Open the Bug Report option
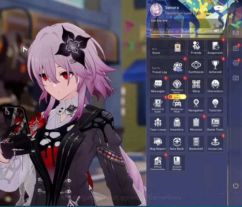 tap(158, 144)
